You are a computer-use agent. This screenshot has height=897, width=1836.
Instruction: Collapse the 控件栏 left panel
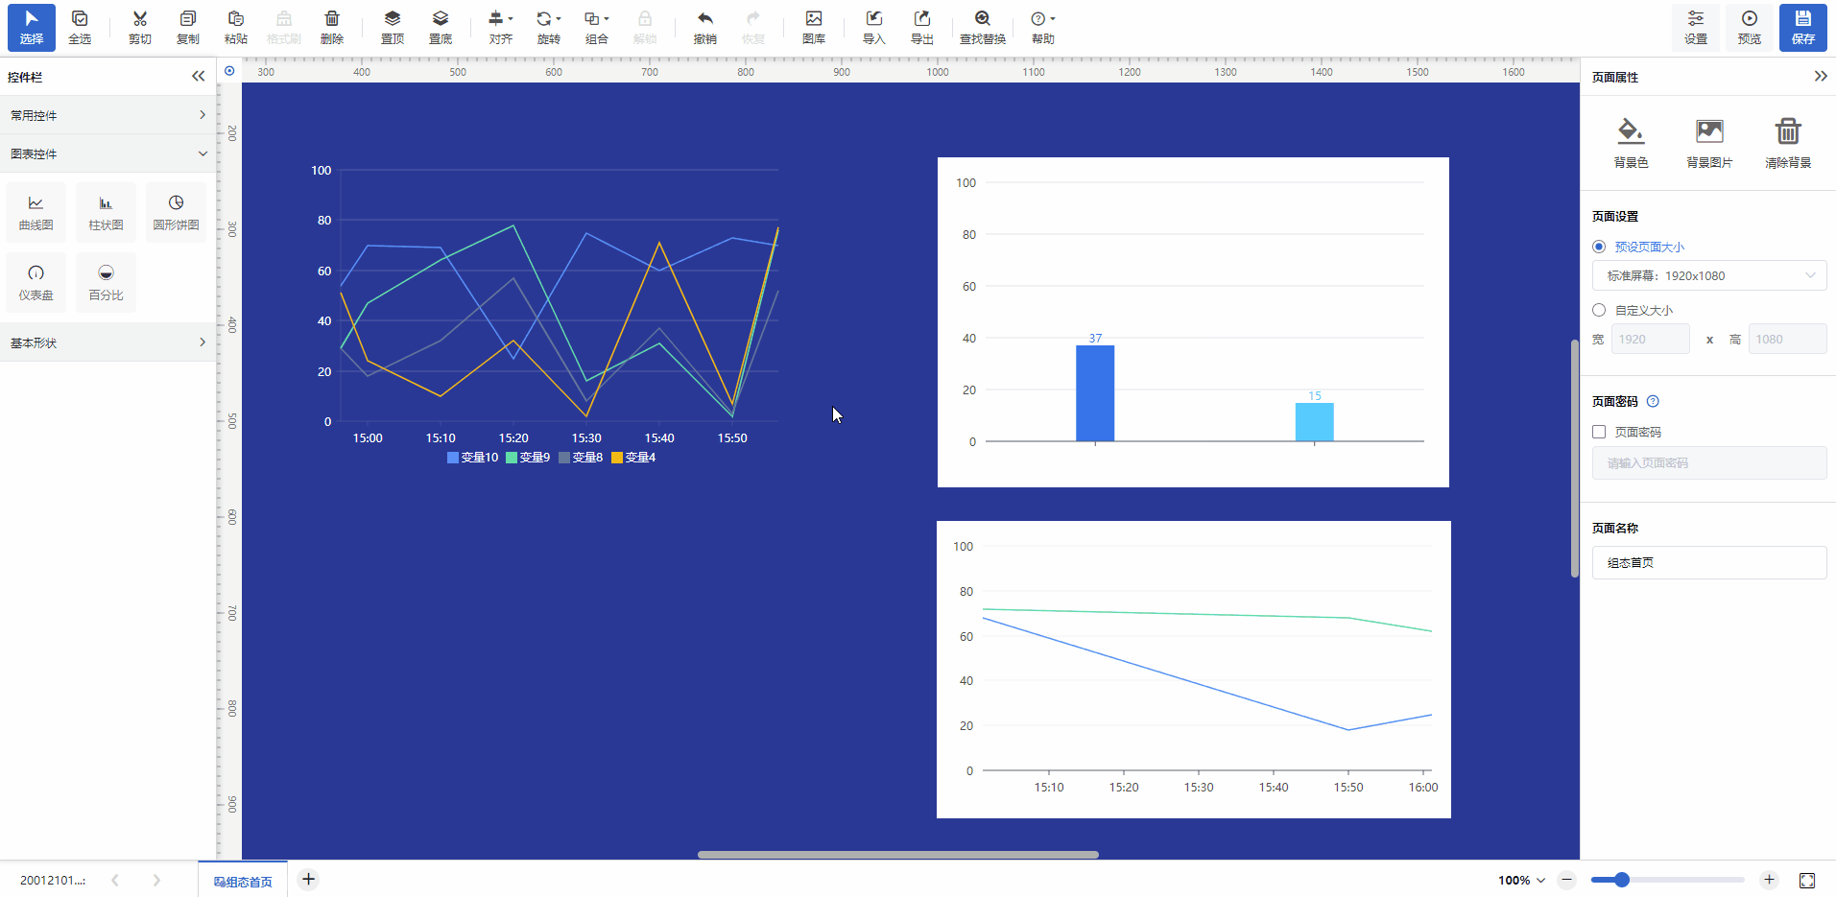[x=198, y=76]
